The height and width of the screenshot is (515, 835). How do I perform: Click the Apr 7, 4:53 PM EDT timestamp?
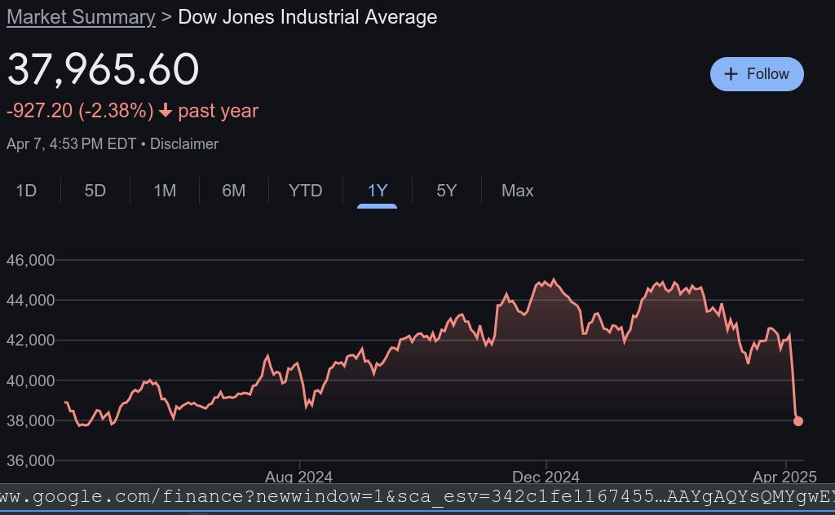tap(72, 143)
